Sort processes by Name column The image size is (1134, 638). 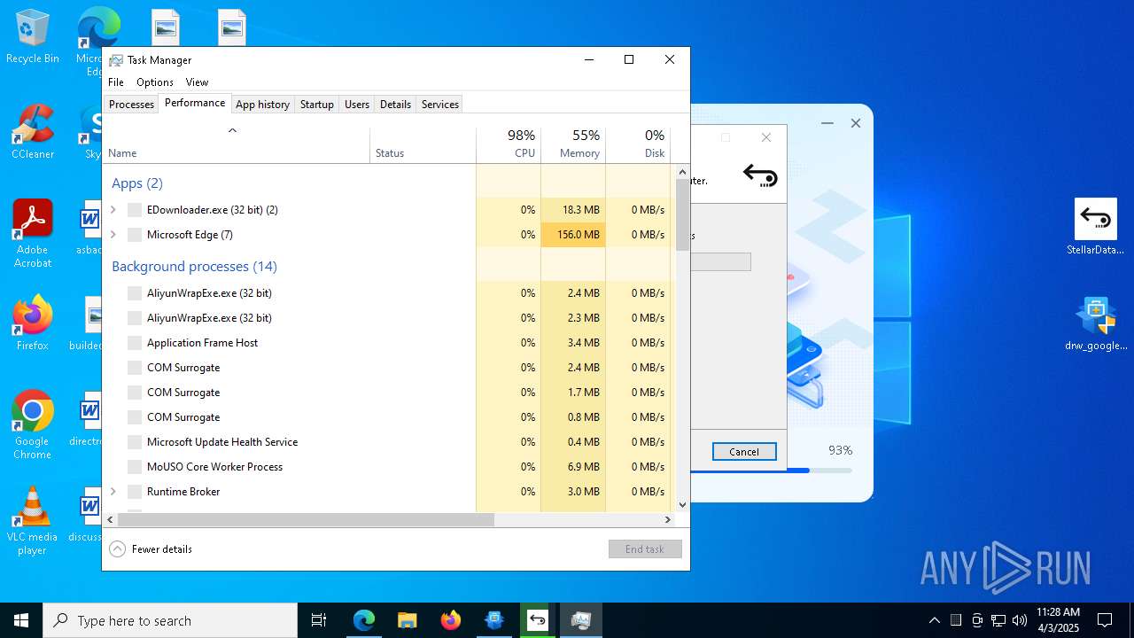[236, 145]
